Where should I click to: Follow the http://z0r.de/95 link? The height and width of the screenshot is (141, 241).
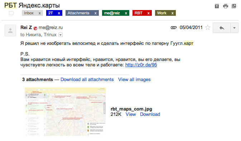[x=141, y=65]
